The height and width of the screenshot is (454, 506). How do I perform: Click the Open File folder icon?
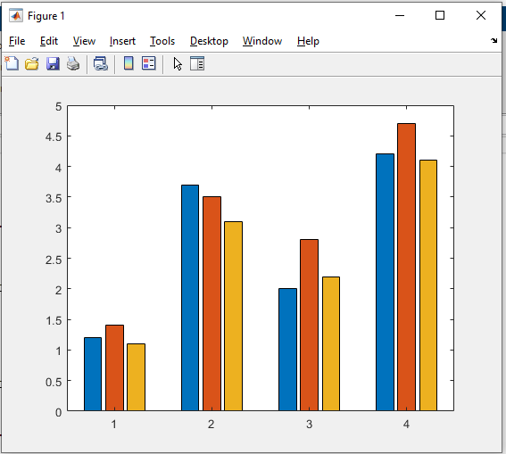(x=32, y=63)
